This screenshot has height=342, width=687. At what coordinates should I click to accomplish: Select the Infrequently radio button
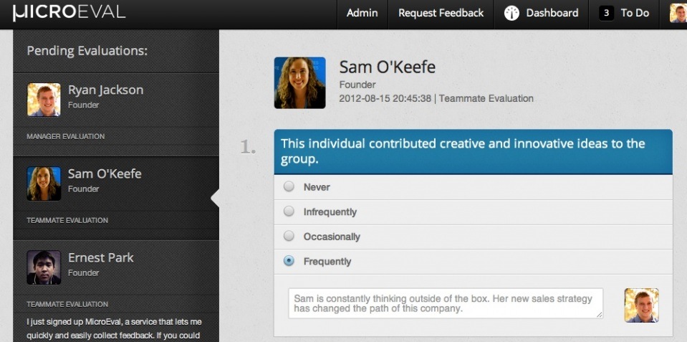289,212
